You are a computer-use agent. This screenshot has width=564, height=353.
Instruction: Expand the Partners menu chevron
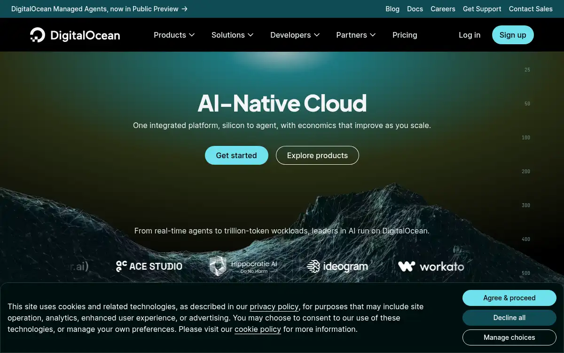pyautogui.click(x=373, y=35)
